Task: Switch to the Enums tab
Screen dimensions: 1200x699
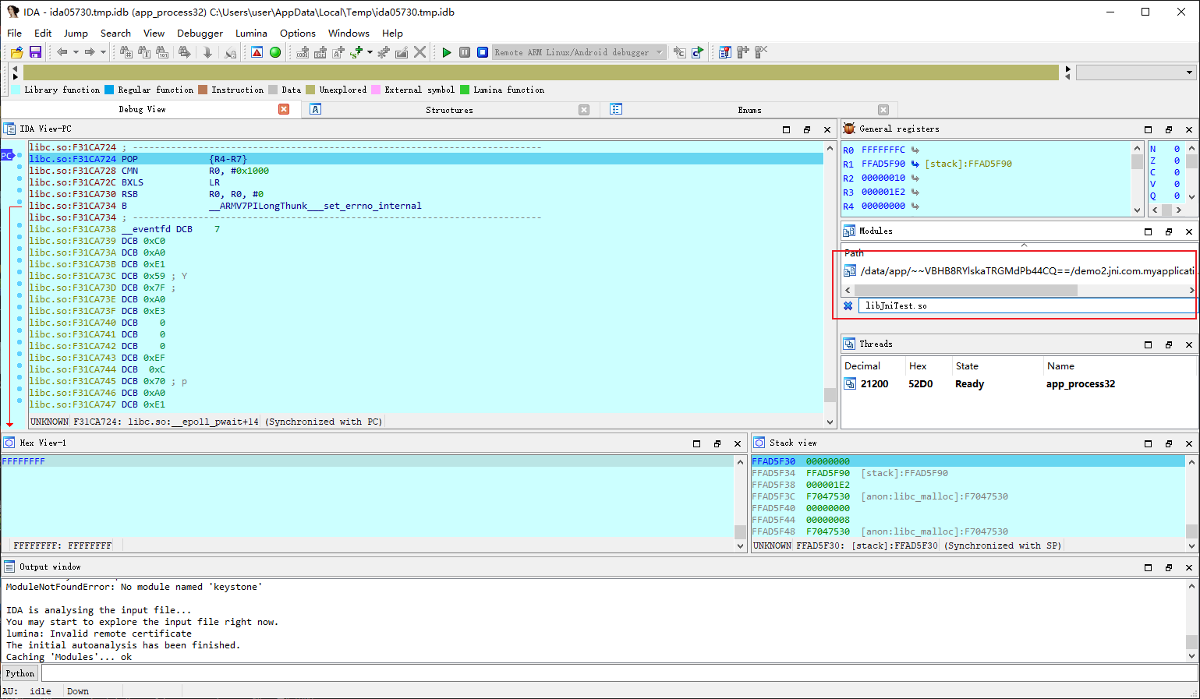Action: 749,110
